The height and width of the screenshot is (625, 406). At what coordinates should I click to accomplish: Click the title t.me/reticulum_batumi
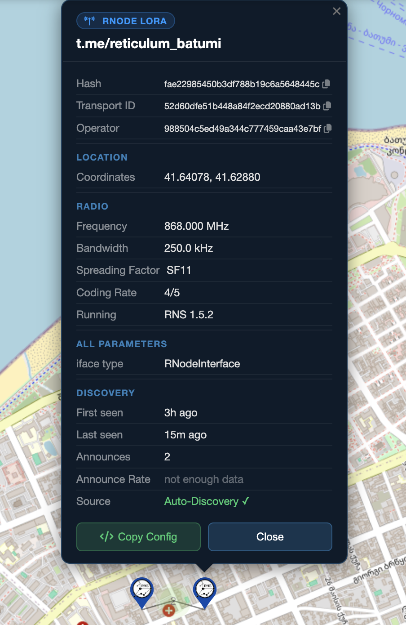coord(149,44)
